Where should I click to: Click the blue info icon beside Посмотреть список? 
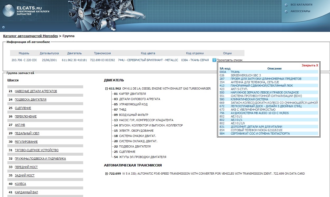(214, 60)
